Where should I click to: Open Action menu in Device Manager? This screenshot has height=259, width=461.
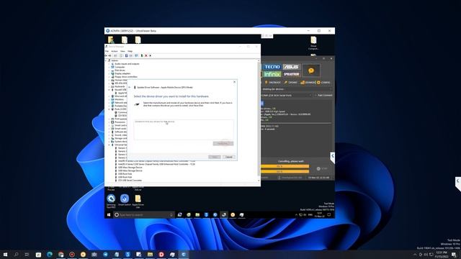tap(115, 51)
